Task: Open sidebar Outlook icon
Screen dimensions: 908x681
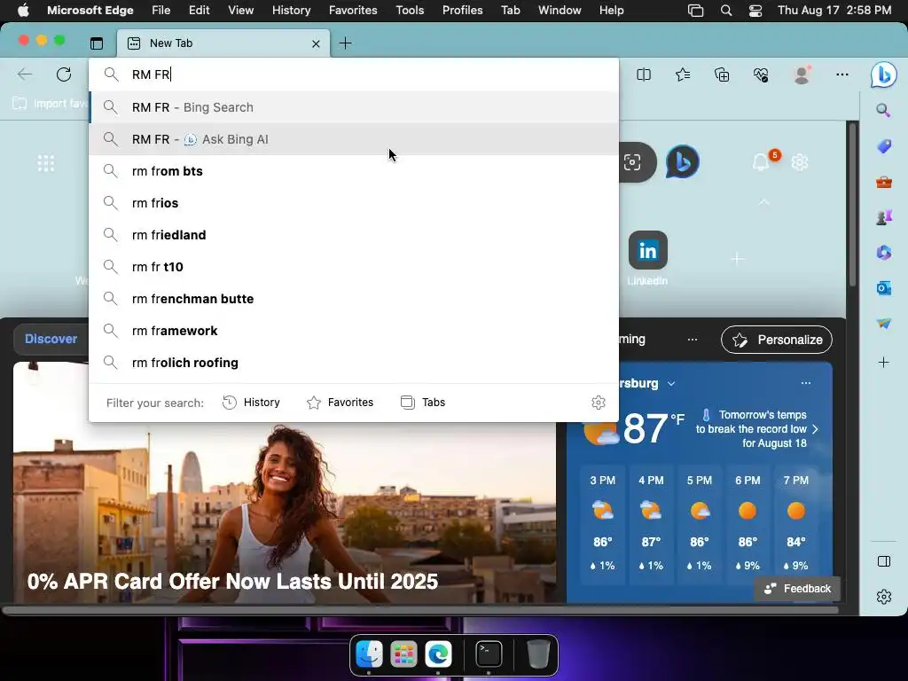Action: (884, 288)
